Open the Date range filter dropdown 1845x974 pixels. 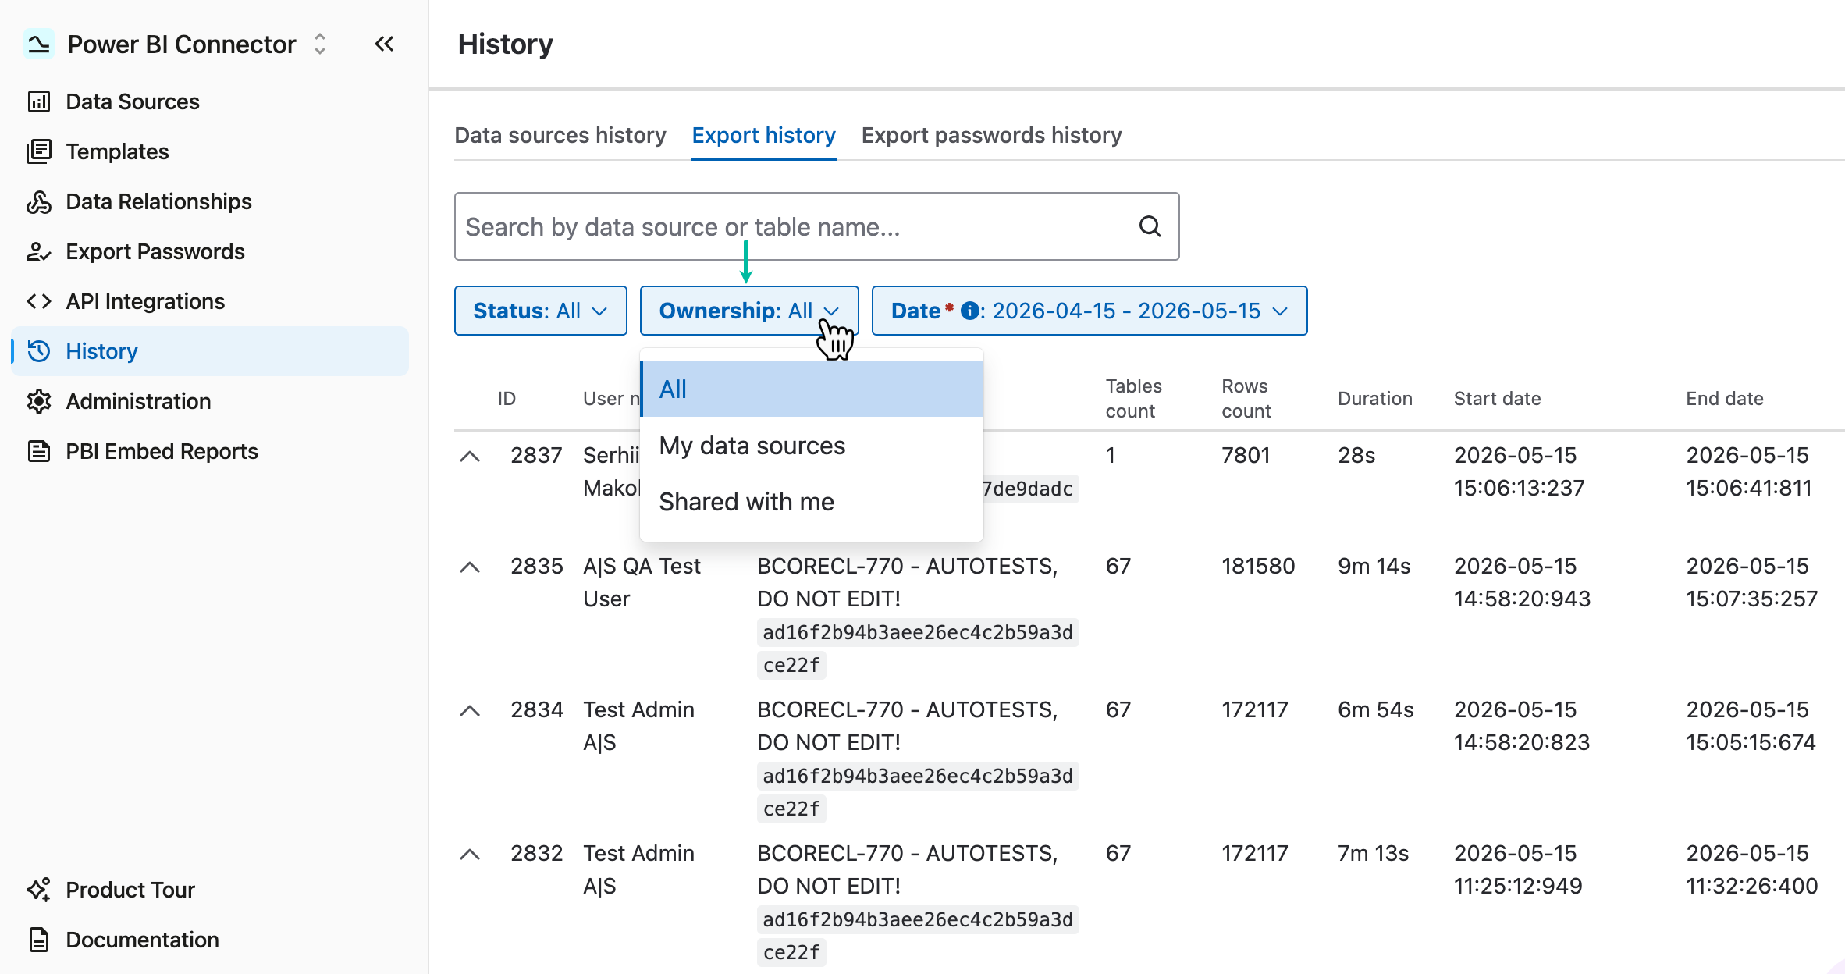point(1089,311)
